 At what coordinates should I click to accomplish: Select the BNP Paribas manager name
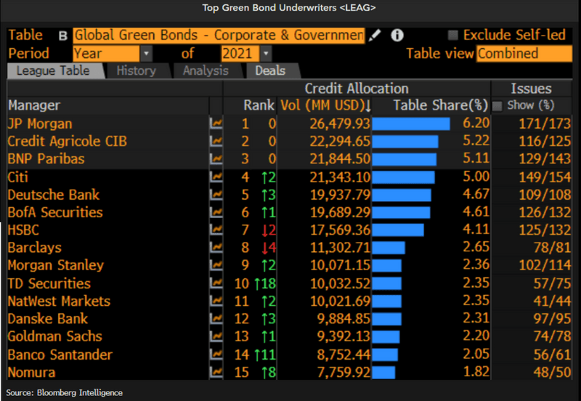pos(46,159)
